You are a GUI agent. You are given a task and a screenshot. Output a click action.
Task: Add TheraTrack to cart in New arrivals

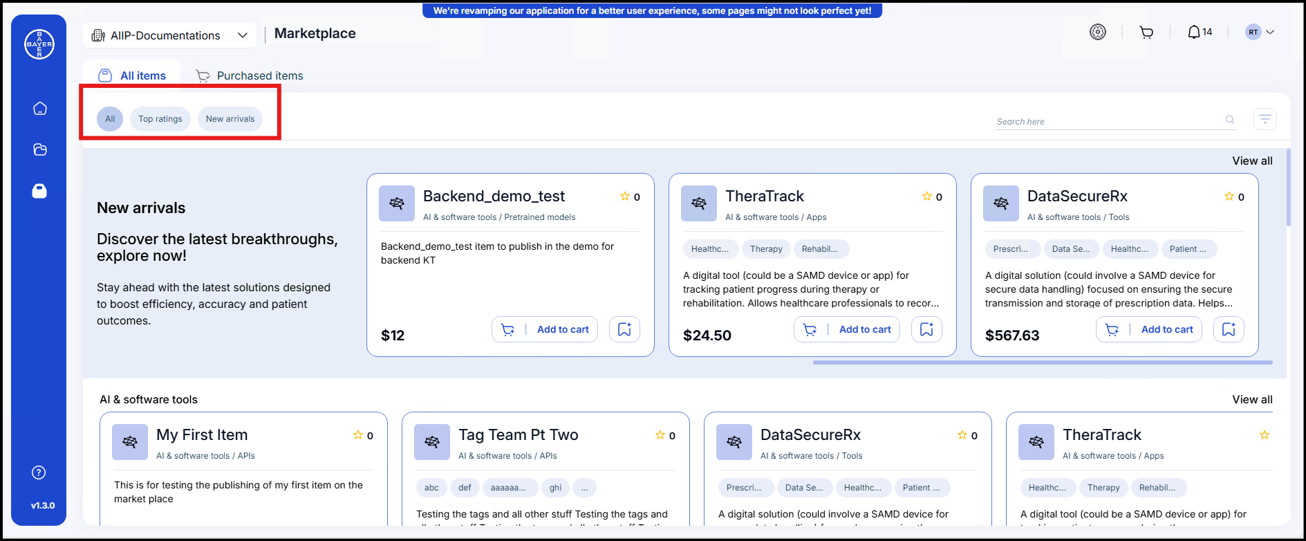tap(847, 329)
